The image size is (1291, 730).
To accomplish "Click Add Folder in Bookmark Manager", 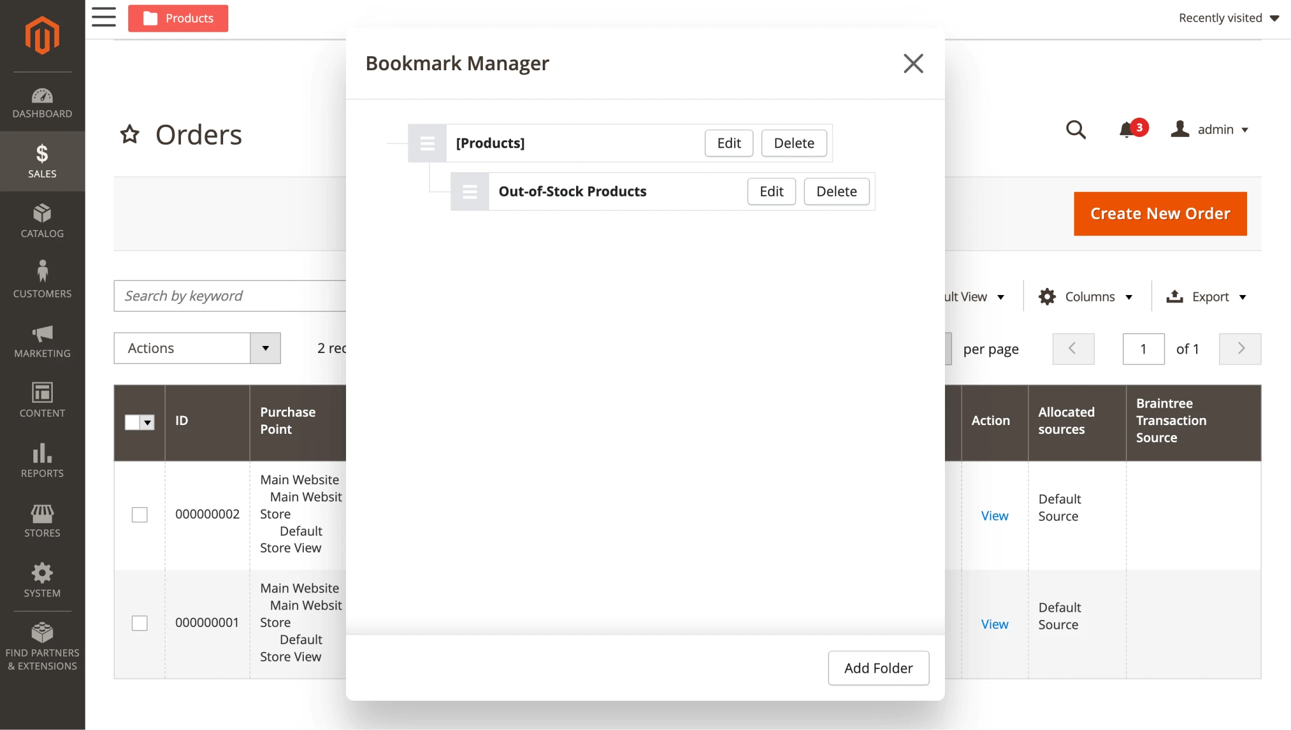I will click(x=878, y=667).
